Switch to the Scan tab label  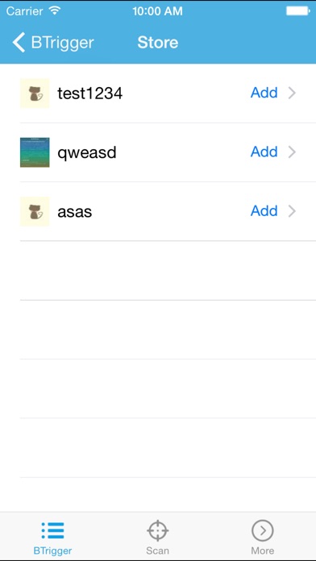click(x=157, y=551)
